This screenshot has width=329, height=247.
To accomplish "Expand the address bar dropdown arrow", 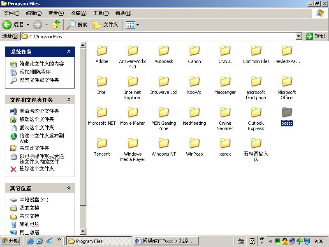I will [299, 36].
